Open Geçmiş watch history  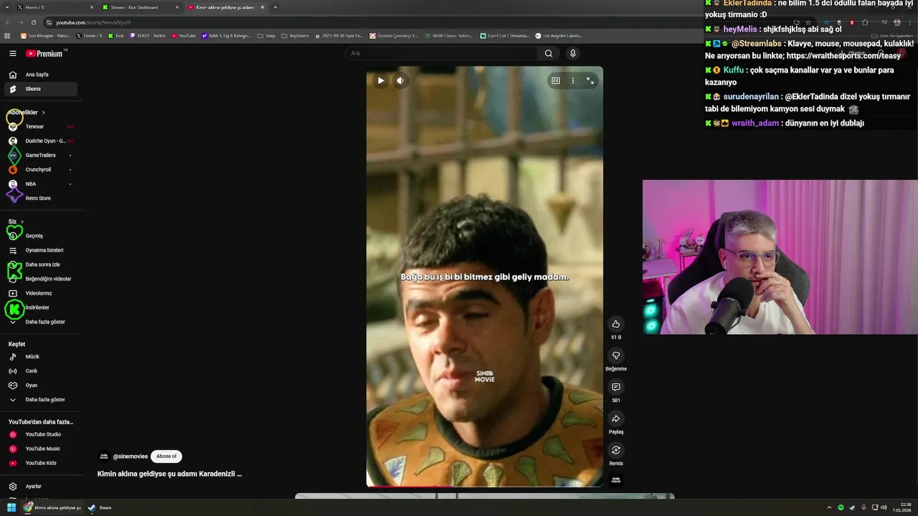click(x=40, y=236)
